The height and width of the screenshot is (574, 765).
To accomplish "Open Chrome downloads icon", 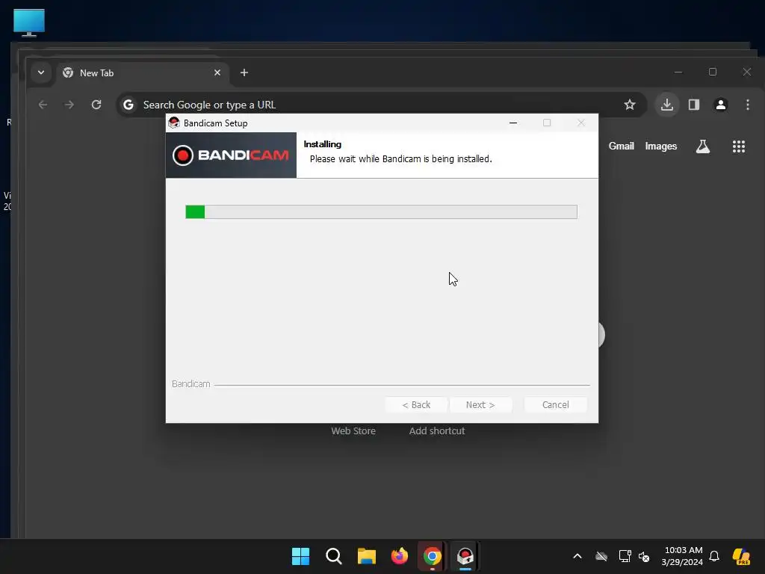I will point(667,105).
